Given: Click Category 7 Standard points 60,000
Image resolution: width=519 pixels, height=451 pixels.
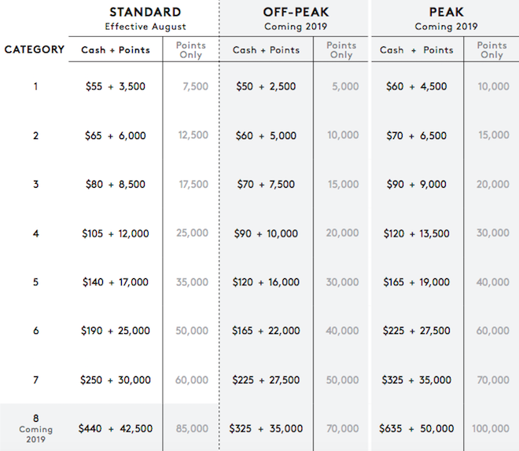Looking at the screenshot, I should click(193, 380).
